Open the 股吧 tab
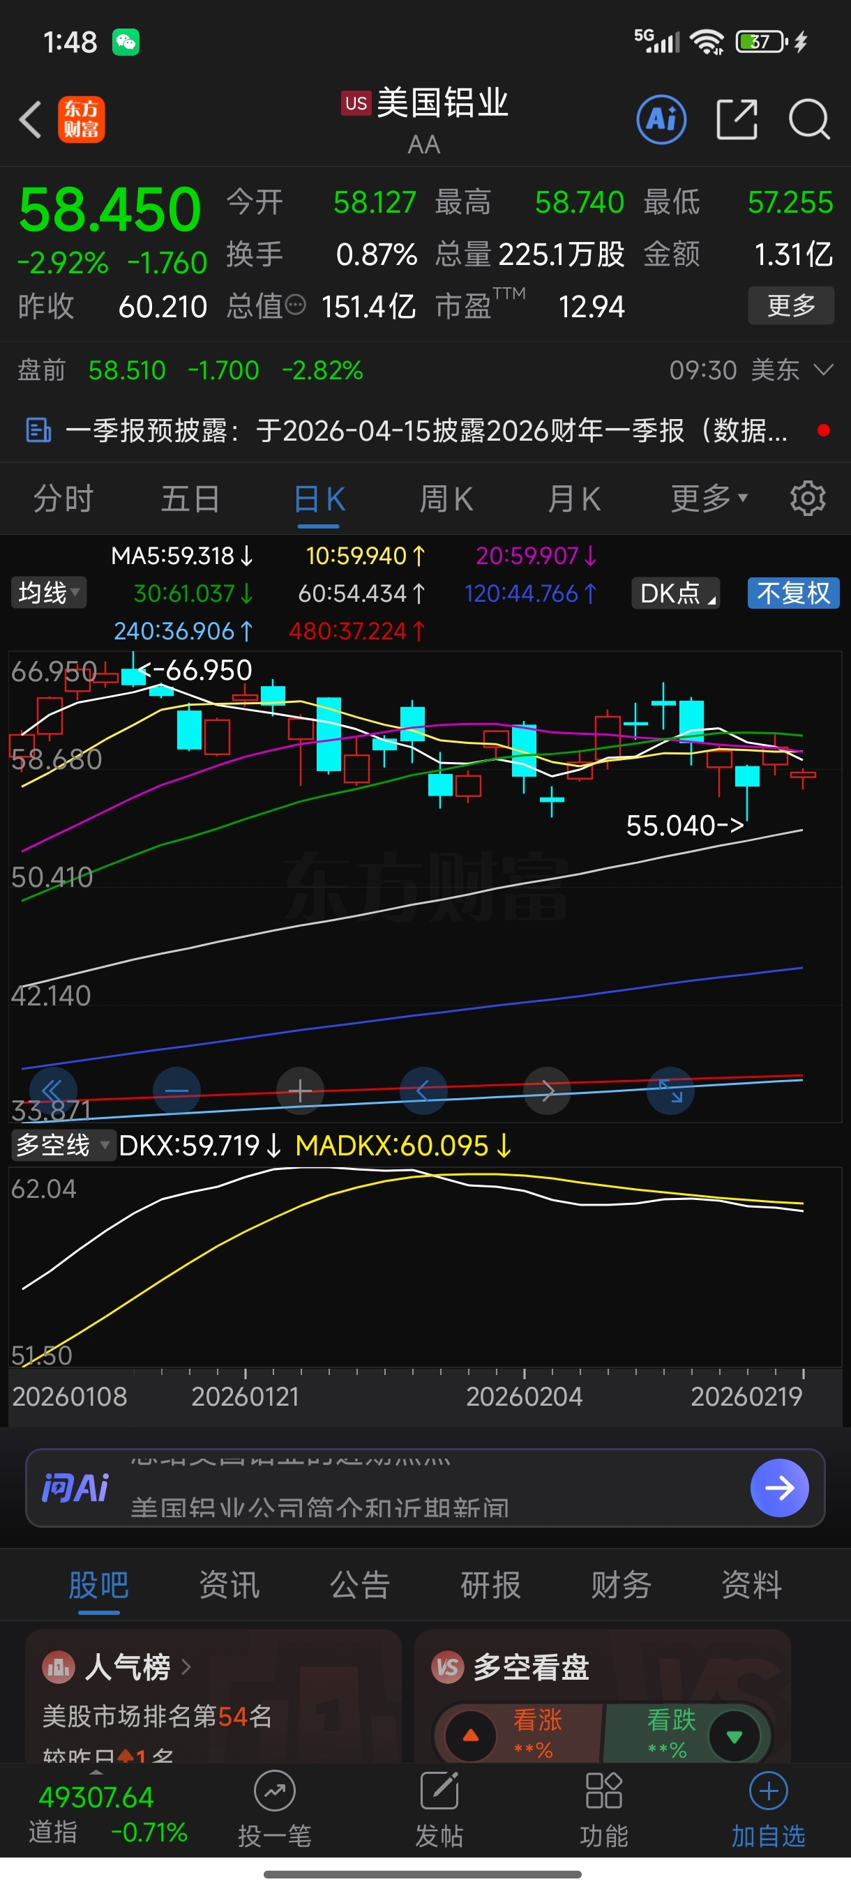Screen dimensions: 851x1891 pos(98,1585)
